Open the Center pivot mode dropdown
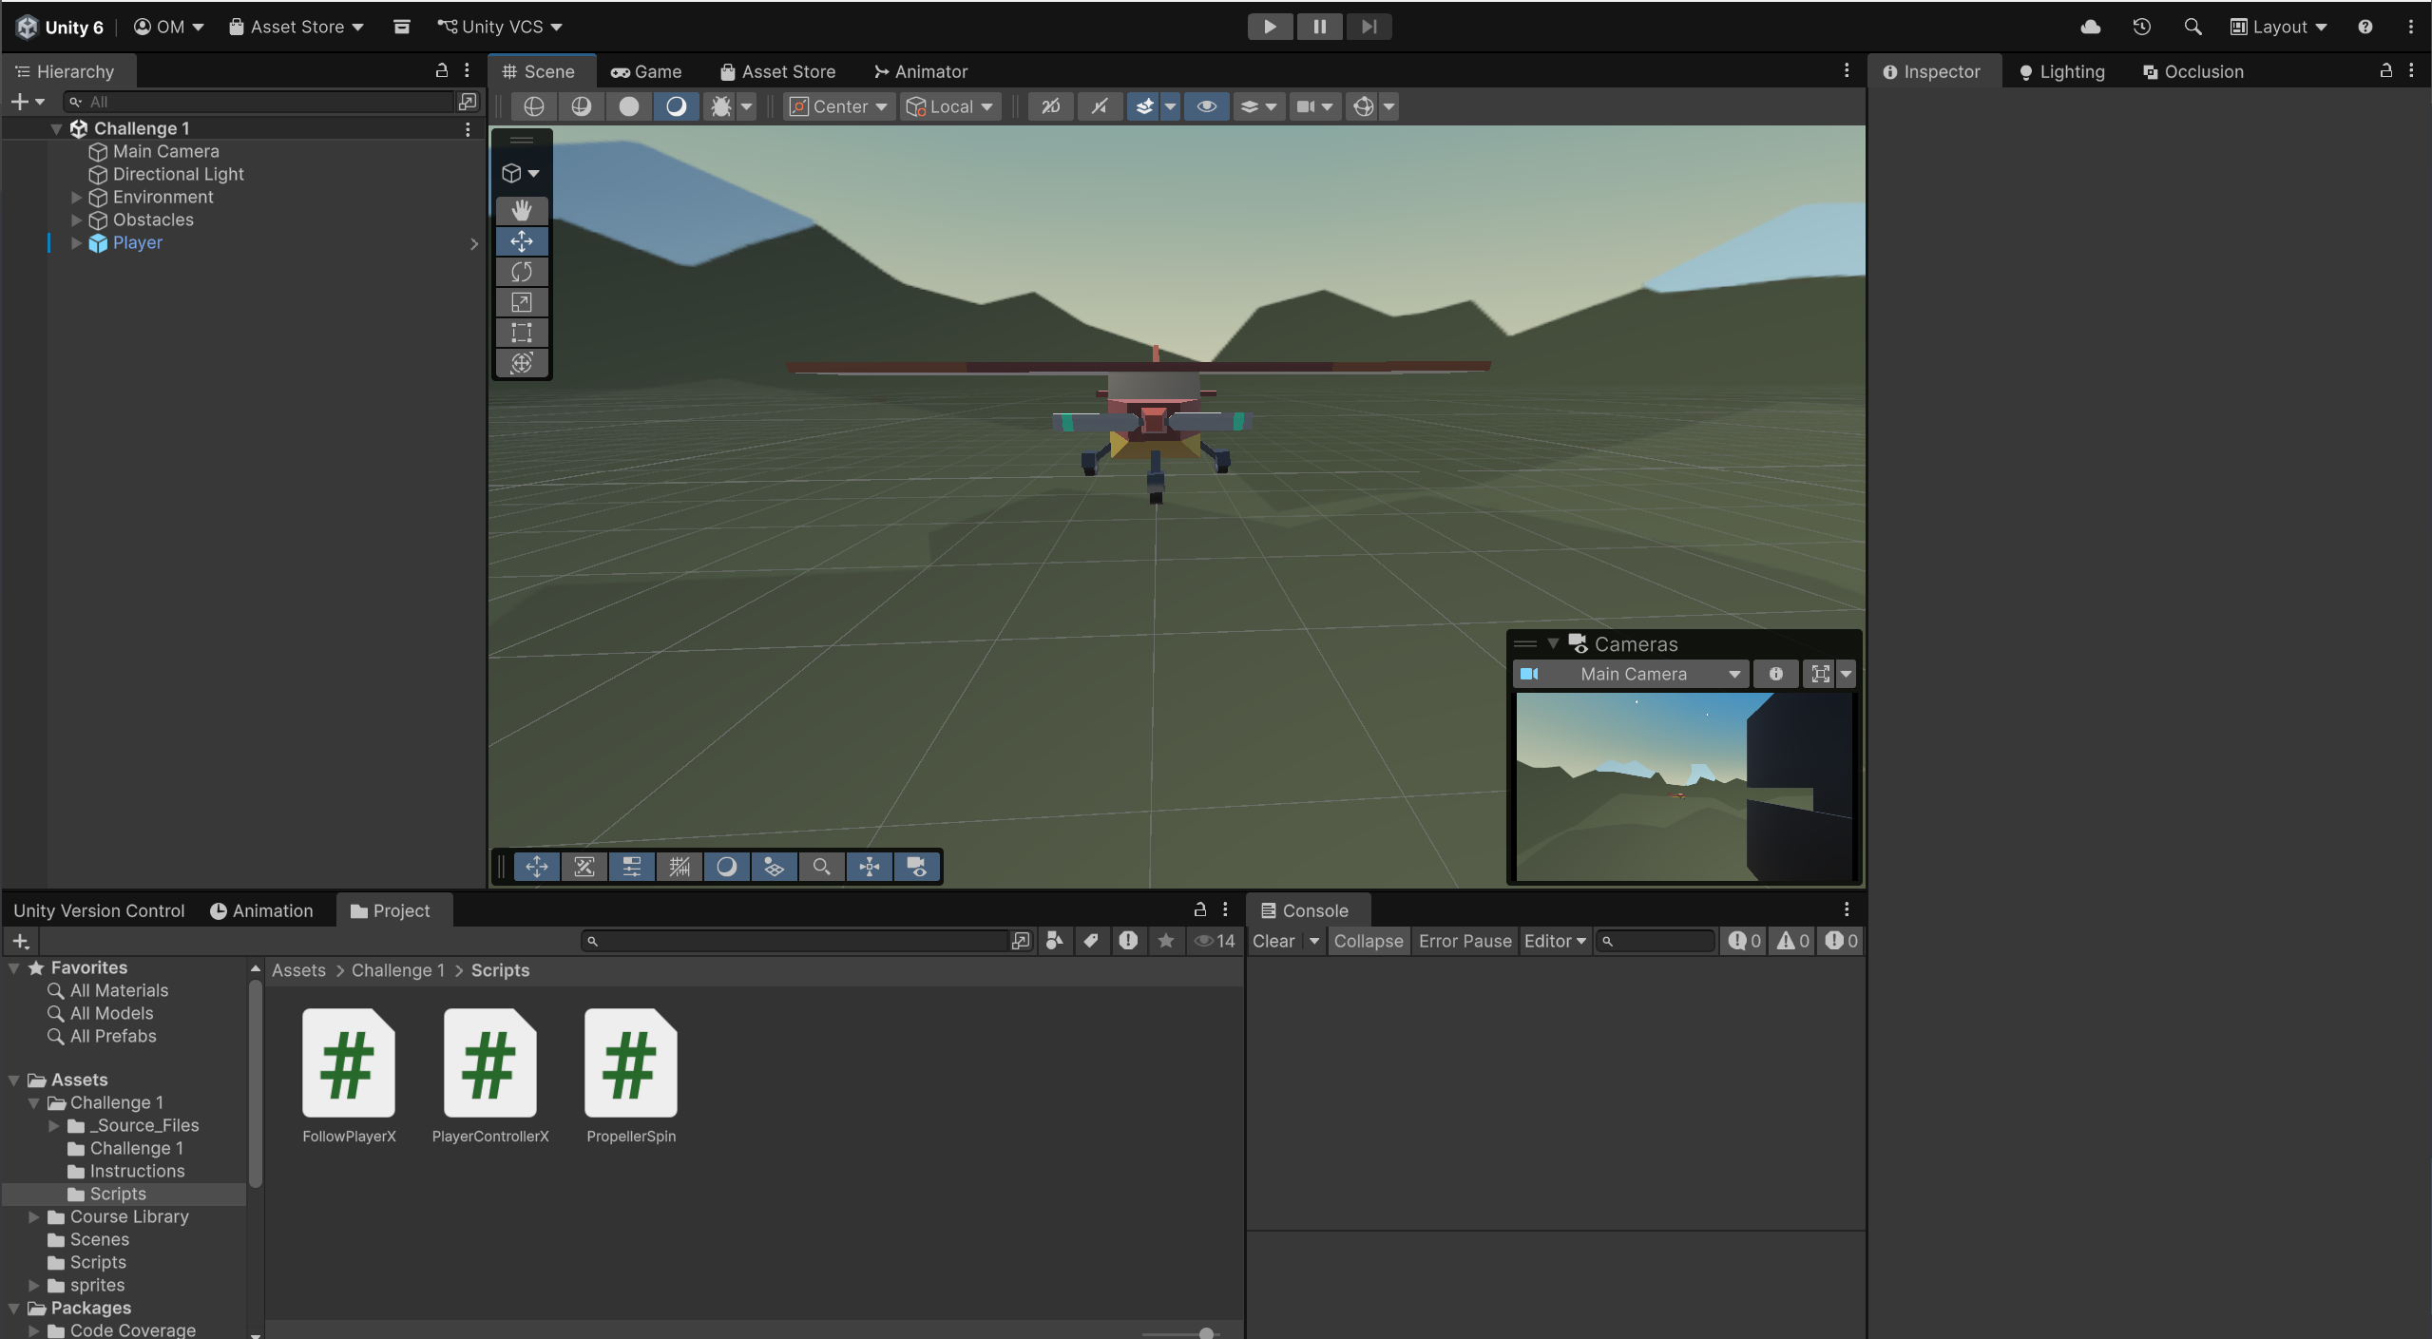The height and width of the screenshot is (1339, 2432). click(839, 106)
